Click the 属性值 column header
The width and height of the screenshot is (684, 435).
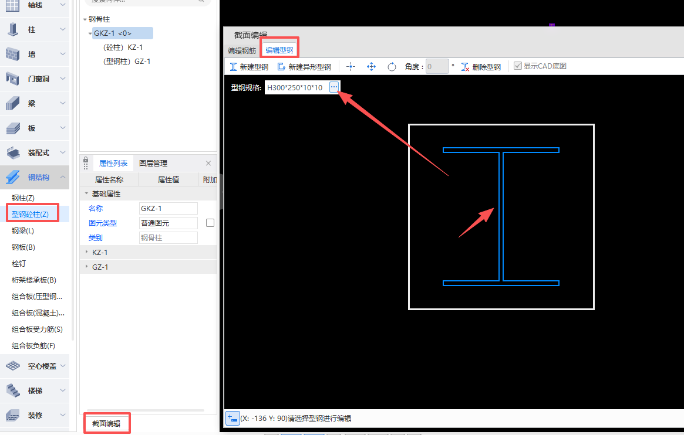(x=169, y=179)
